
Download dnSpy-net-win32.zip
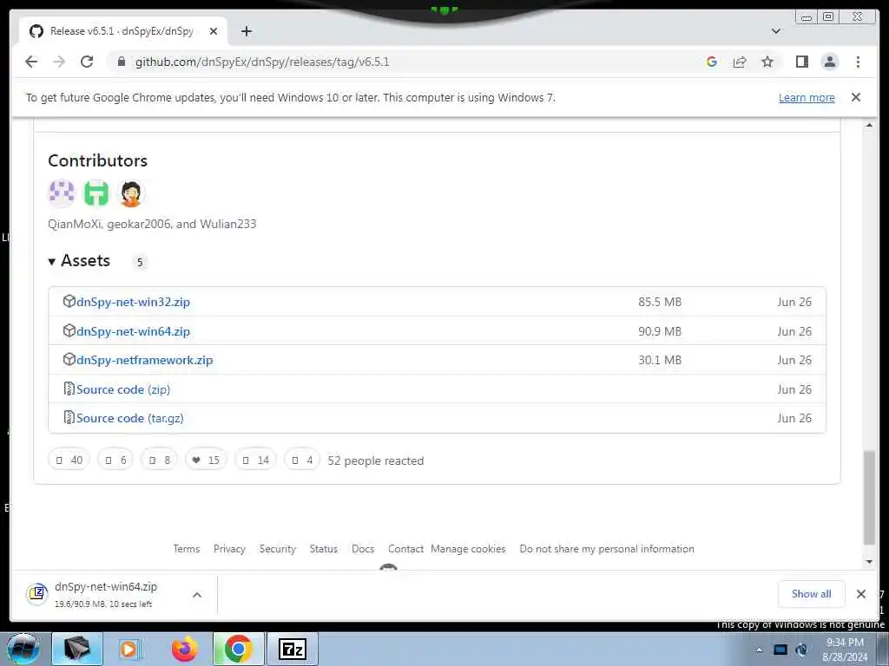pos(133,302)
